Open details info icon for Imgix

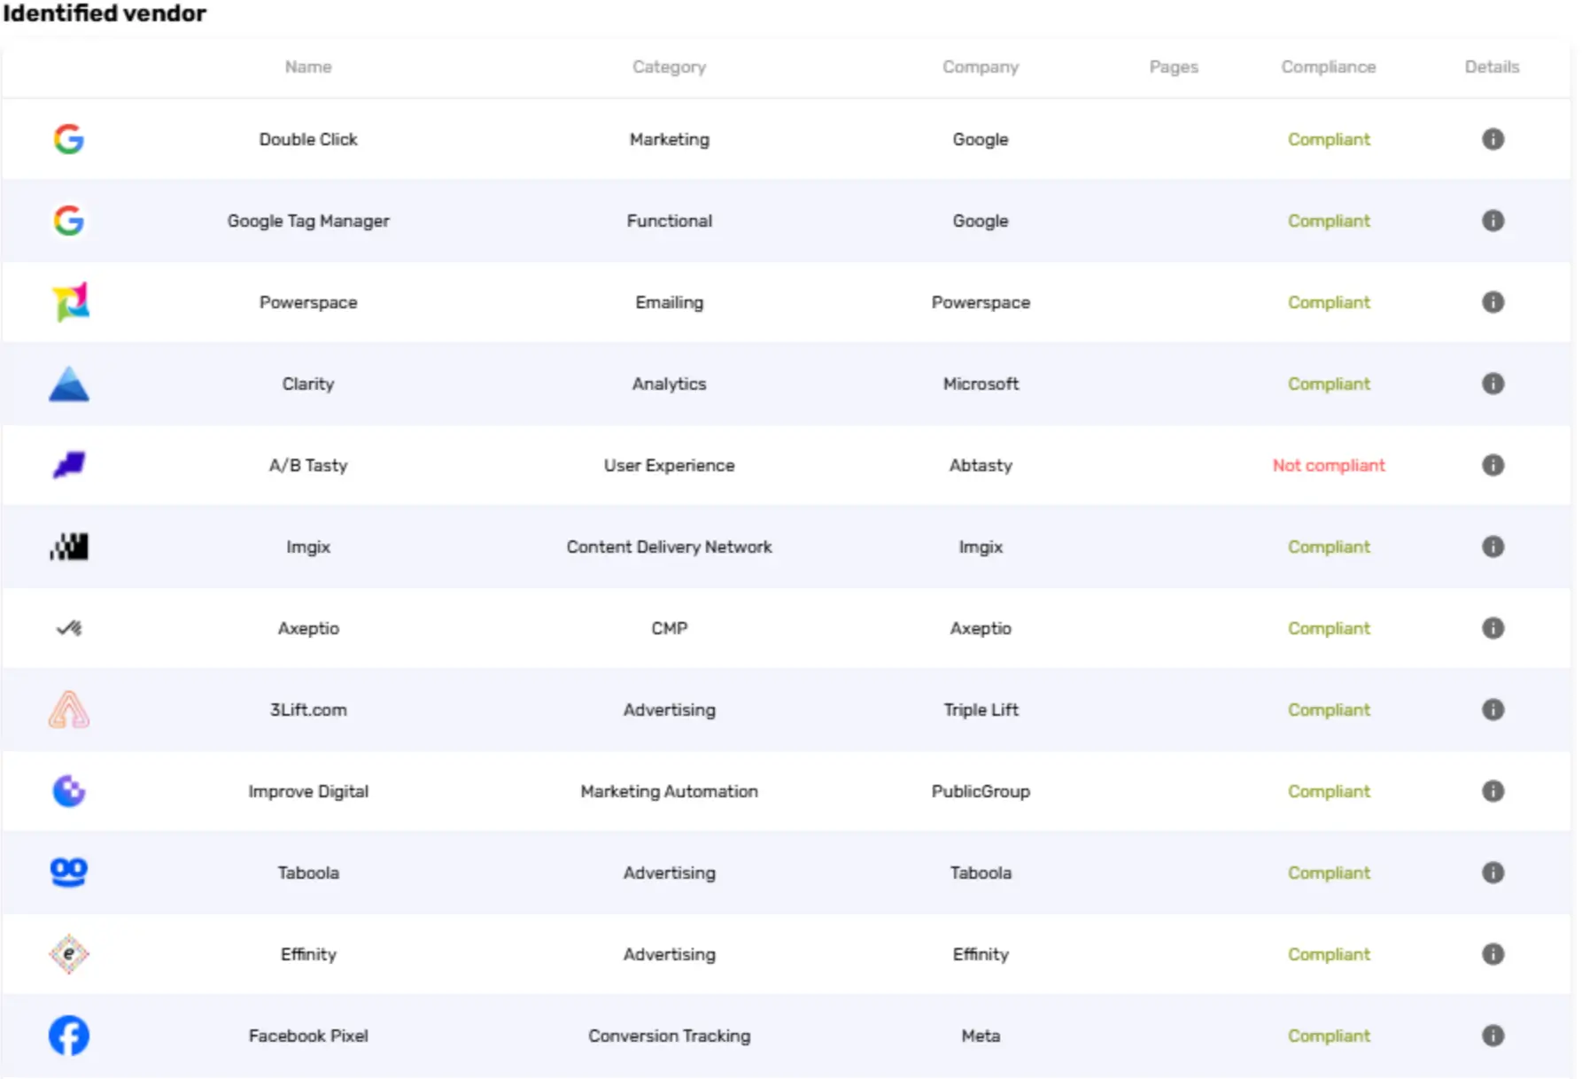1493,547
